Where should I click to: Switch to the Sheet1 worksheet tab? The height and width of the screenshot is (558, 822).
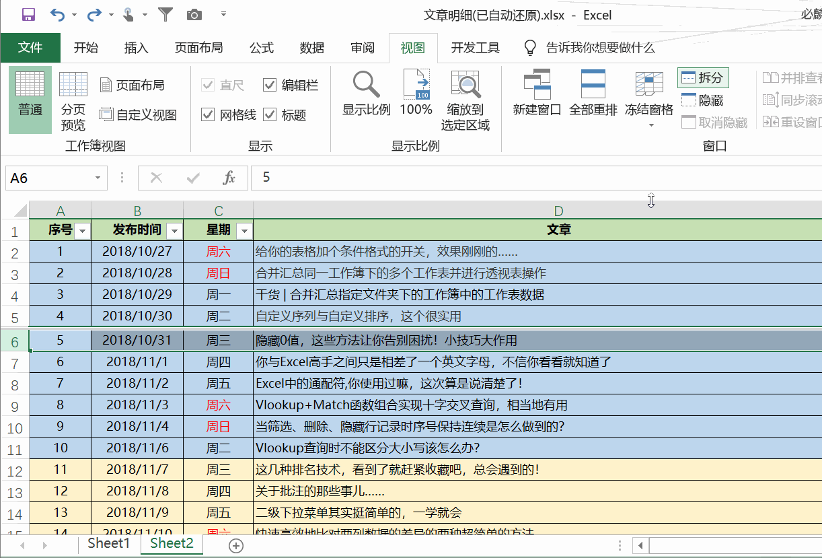coord(108,545)
